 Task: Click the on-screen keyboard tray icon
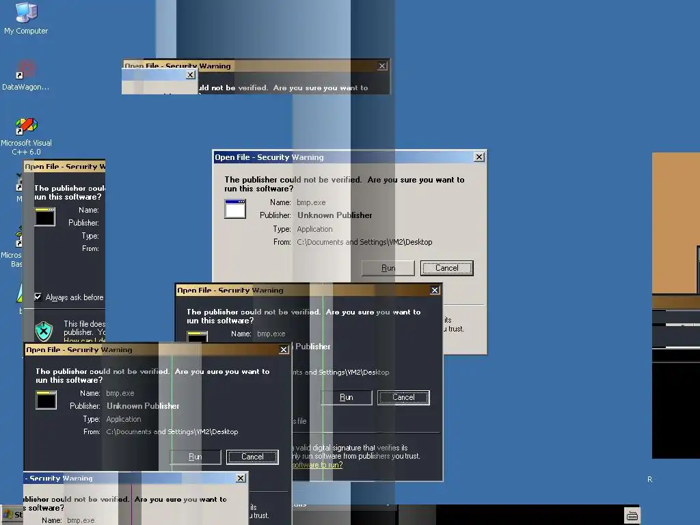(632, 515)
